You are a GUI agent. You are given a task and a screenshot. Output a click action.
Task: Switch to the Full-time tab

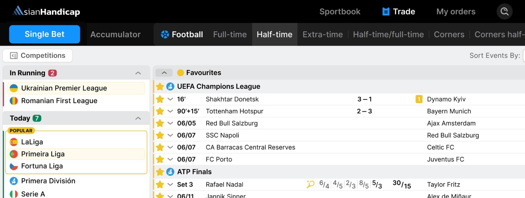[230, 34]
